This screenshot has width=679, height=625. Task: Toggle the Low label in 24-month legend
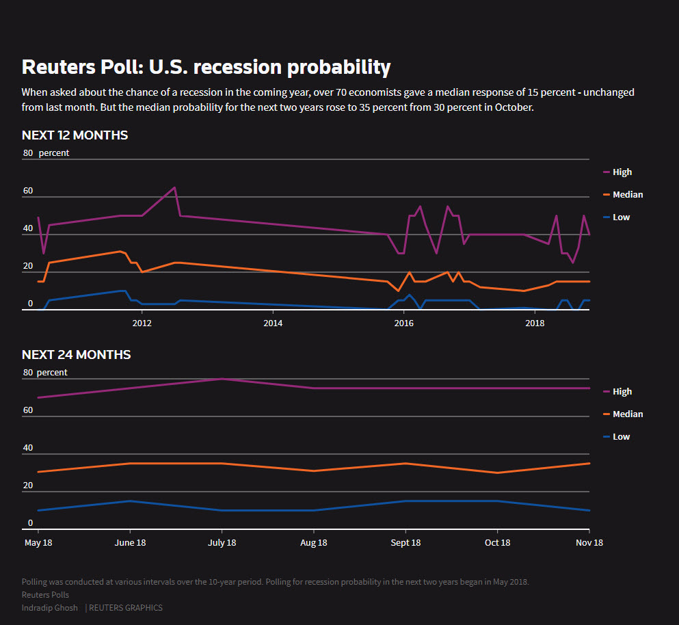coord(621,437)
